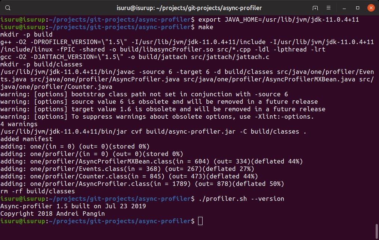Click the AsyncProfilerMXBean.class adding line
This screenshot has width=379, height=240.
151,161
